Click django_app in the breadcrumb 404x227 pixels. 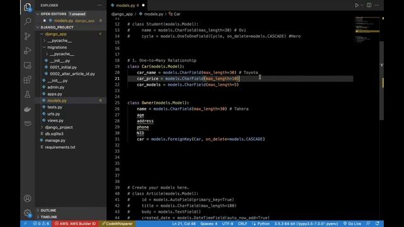coord(122,14)
